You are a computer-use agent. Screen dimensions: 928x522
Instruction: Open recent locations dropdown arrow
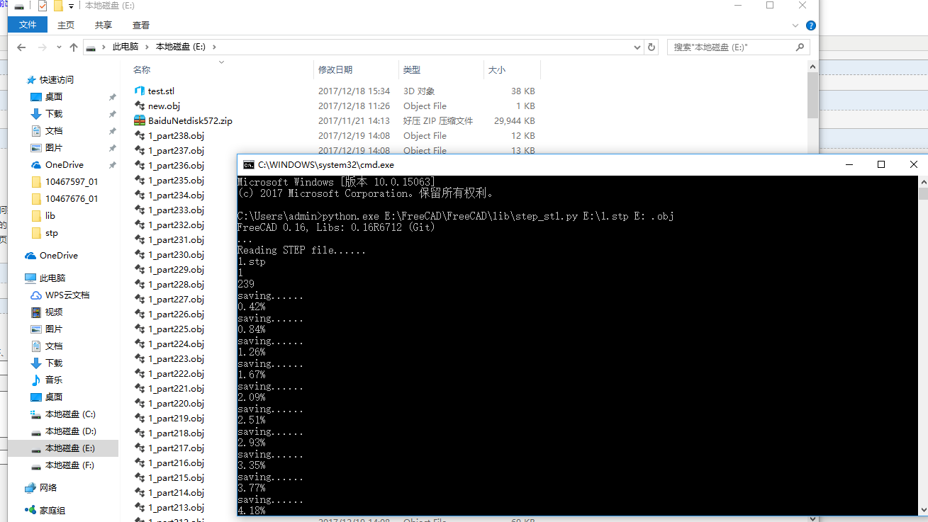pyautogui.click(x=57, y=47)
